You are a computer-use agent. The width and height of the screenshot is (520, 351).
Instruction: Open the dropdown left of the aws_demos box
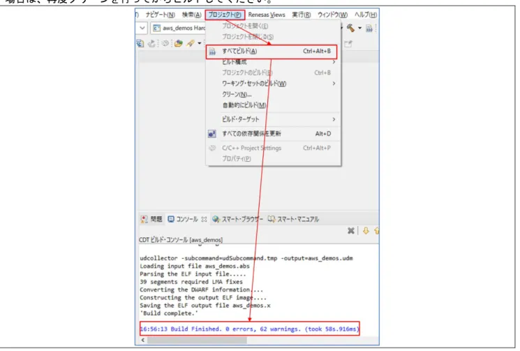[142, 28]
